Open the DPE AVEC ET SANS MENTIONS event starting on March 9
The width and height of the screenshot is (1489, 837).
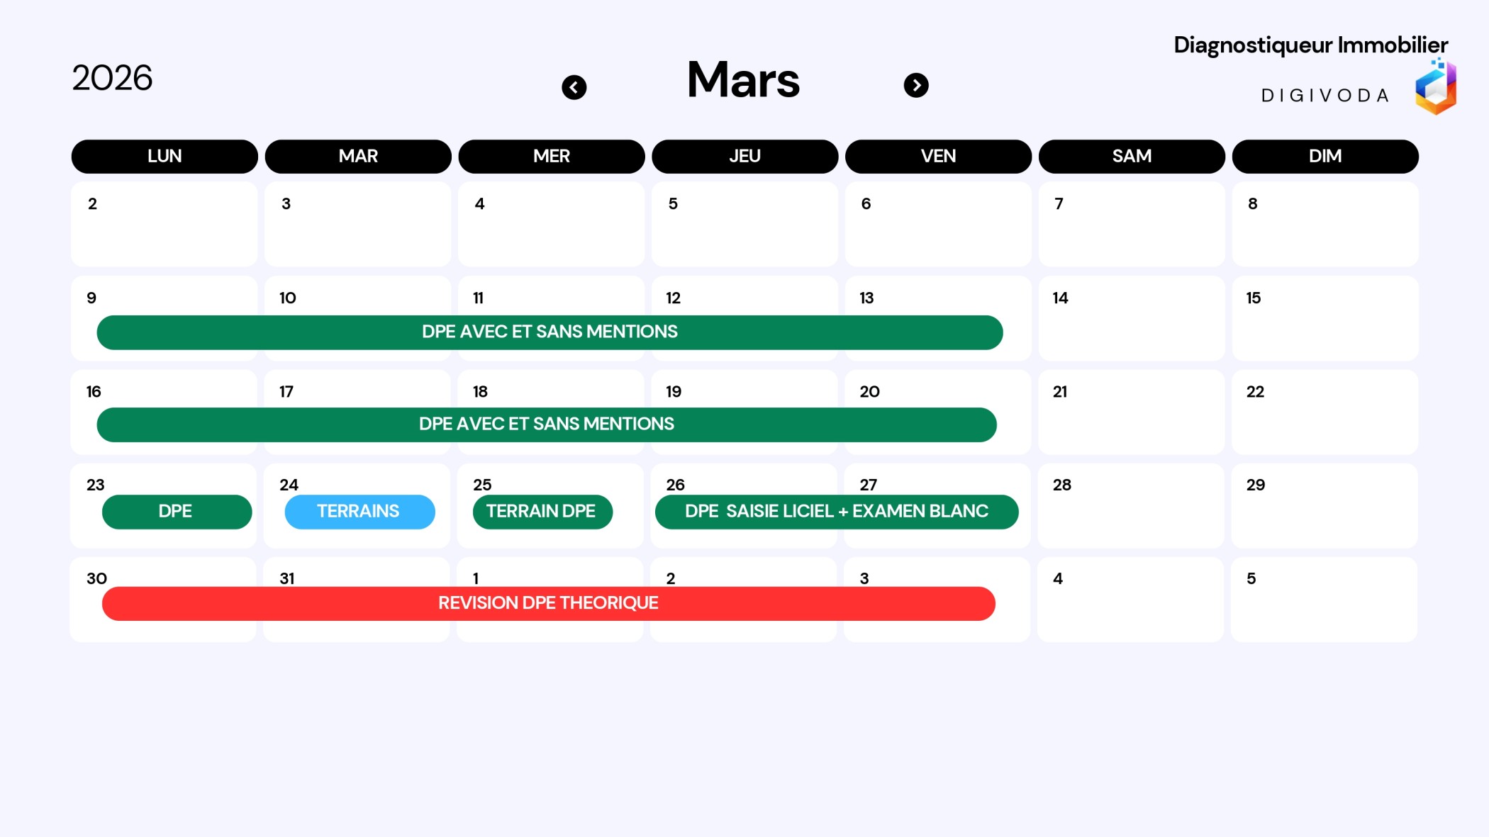(x=550, y=332)
